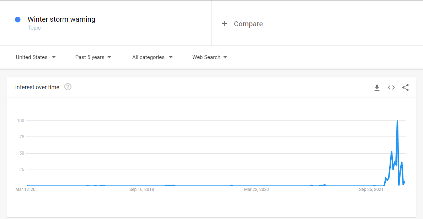Click the highest peak on the chart
The width and height of the screenshot is (423, 219).
tap(397, 121)
